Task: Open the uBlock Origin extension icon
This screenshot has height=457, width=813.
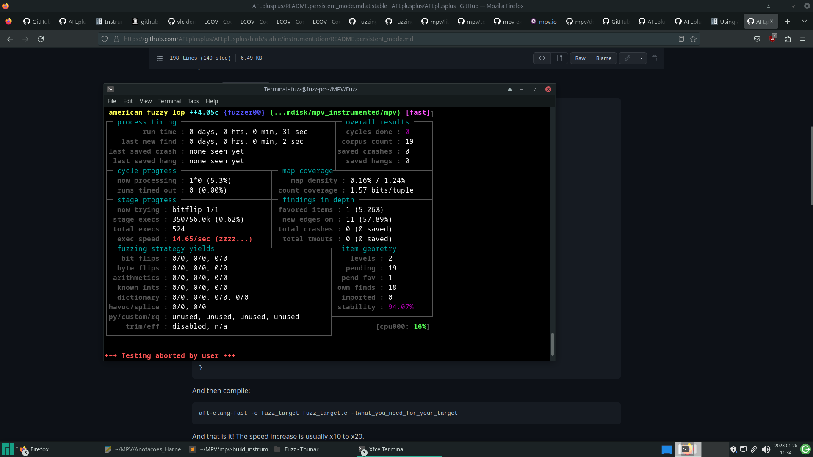Action: tap(772, 39)
